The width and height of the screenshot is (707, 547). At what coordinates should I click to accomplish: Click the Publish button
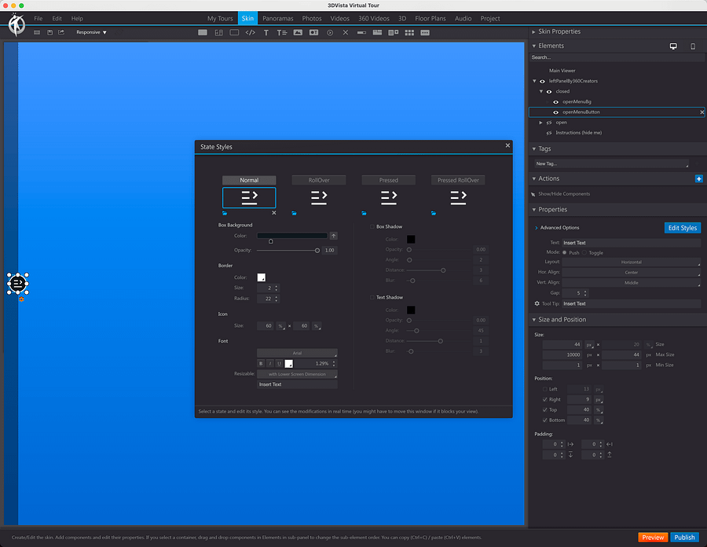(x=684, y=538)
